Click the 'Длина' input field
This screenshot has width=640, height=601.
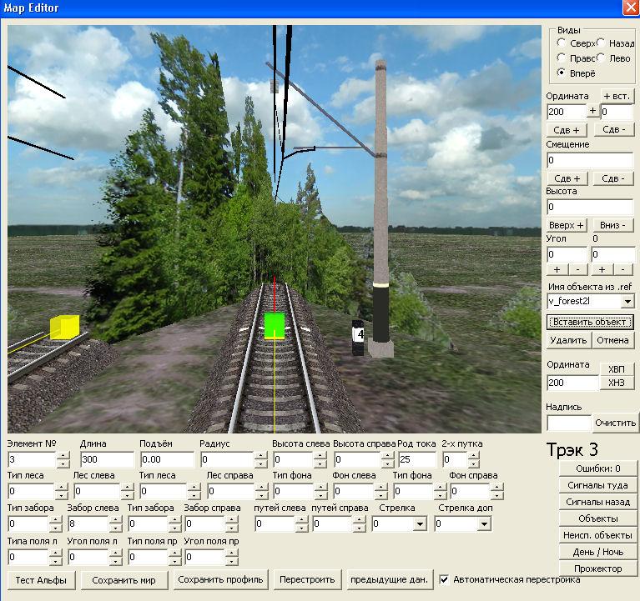coord(106,459)
